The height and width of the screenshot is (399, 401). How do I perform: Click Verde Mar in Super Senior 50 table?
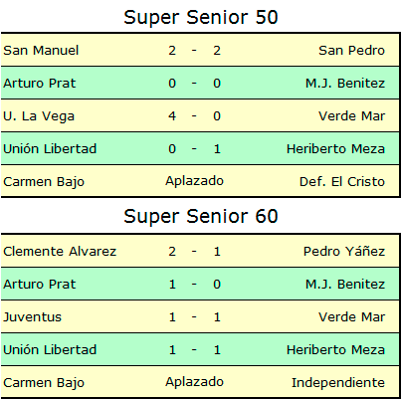[351, 116]
